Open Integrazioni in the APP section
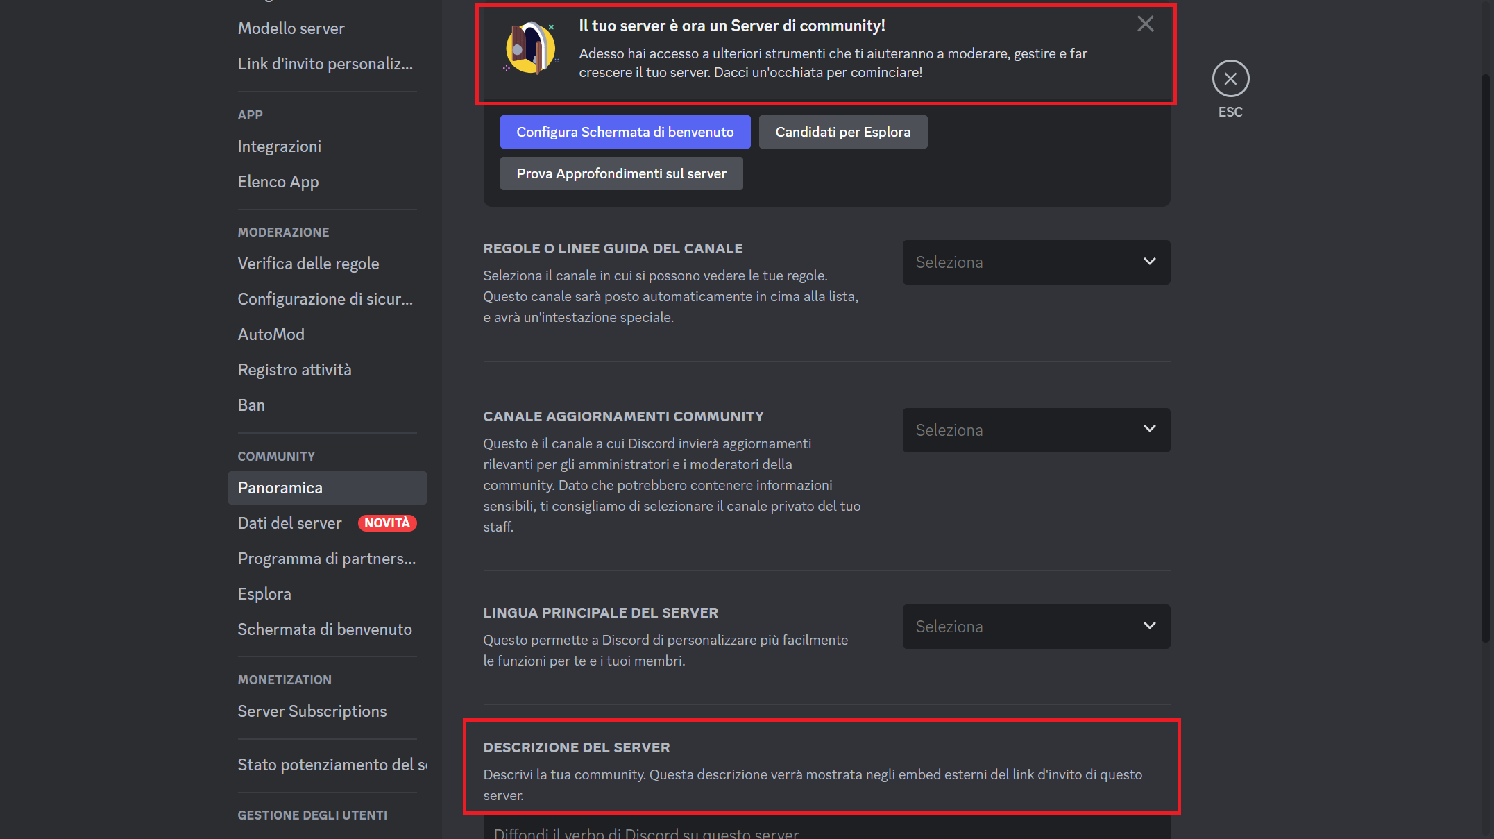The width and height of the screenshot is (1494, 839). pyautogui.click(x=279, y=146)
